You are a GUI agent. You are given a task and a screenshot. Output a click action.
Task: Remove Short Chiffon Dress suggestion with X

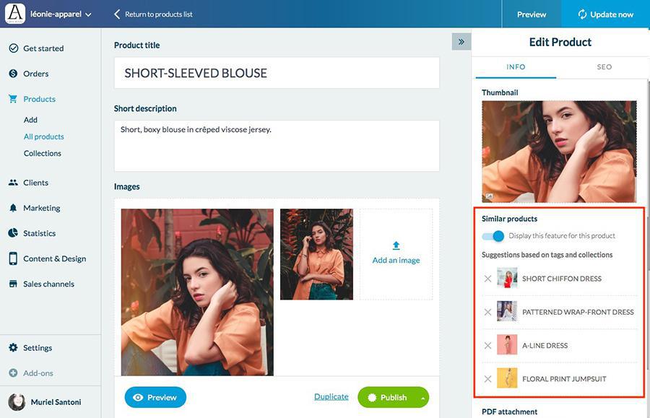point(488,279)
